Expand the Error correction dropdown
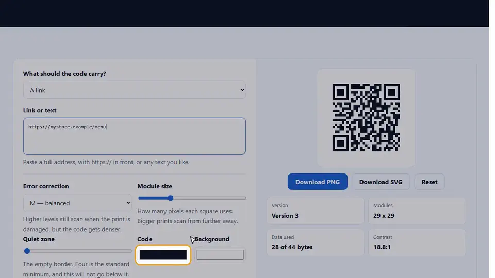 (x=77, y=203)
